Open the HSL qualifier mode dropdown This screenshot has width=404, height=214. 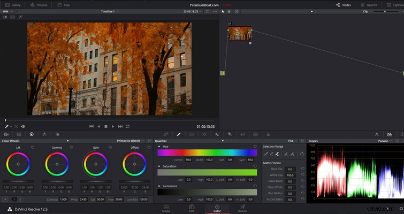coord(293,141)
